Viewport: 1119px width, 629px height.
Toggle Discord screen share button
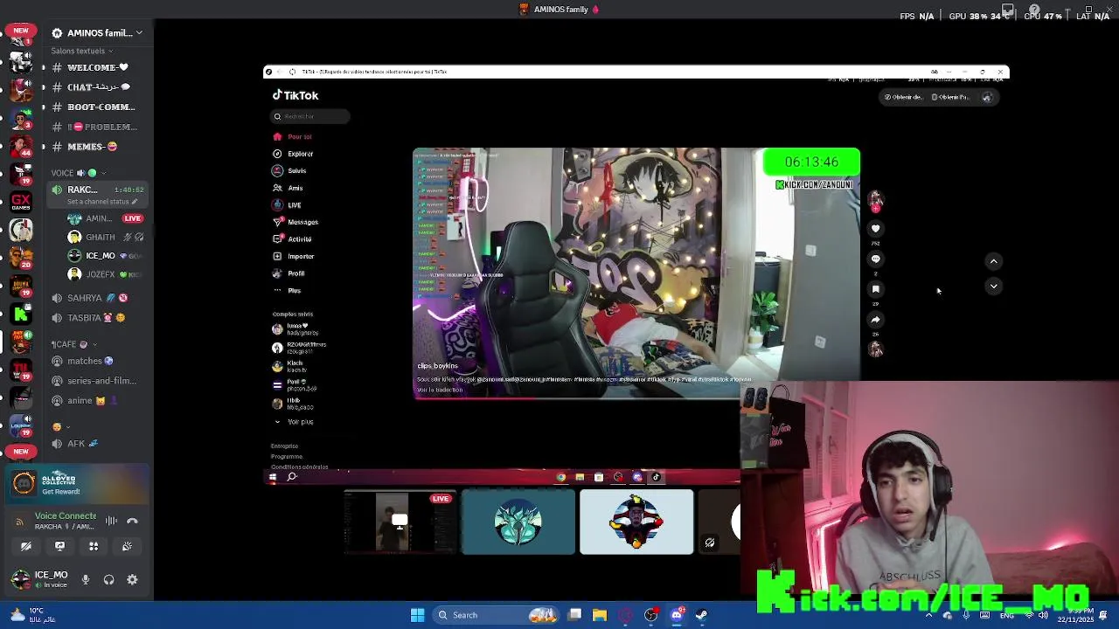click(59, 546)
